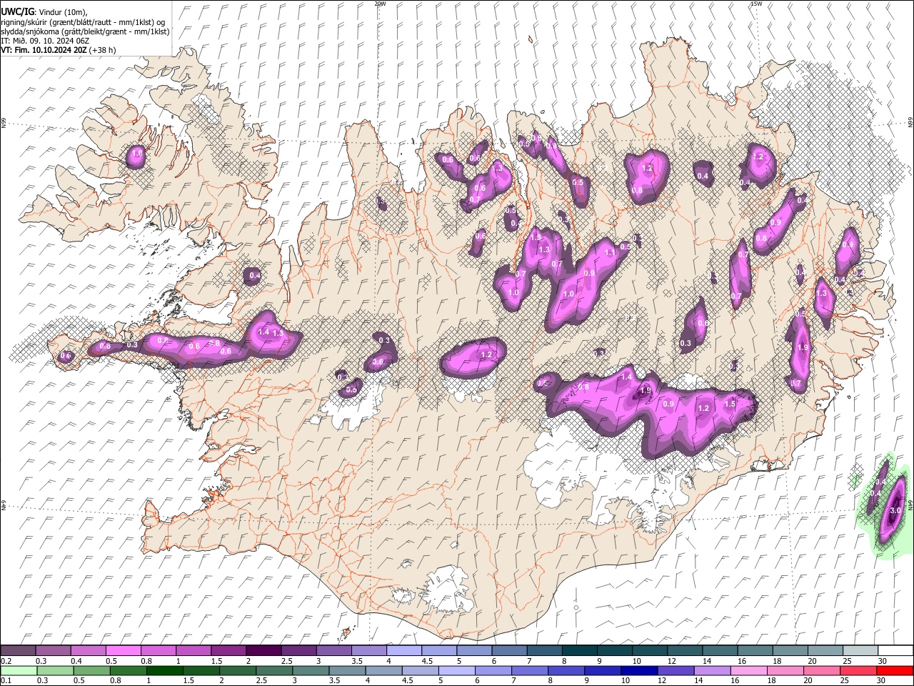Click the '3.0' precipitation value off the southeast coast
Screen dimensions: 914x686
(x=895, y=511)
